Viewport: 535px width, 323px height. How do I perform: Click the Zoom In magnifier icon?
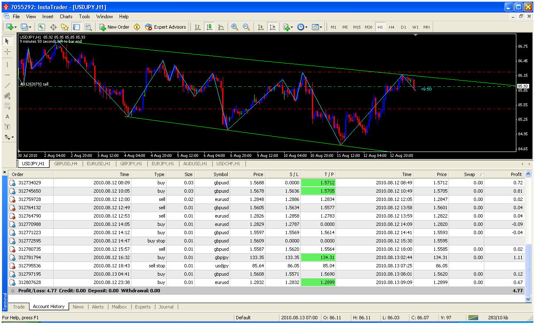235,27
